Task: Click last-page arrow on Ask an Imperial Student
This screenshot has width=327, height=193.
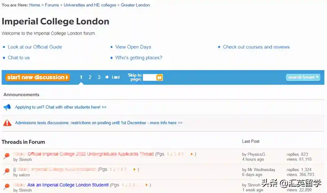Action: point(146,185)
